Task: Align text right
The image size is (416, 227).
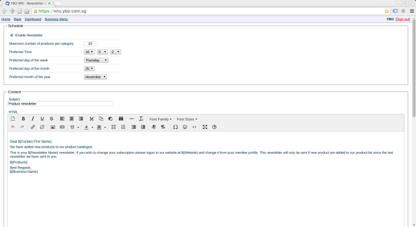Action: tap(81, 119)
